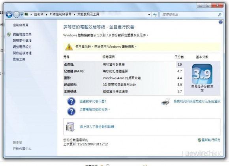
Task: Open 線上深入了解分數和軟體 link
Action: (97, 127)
